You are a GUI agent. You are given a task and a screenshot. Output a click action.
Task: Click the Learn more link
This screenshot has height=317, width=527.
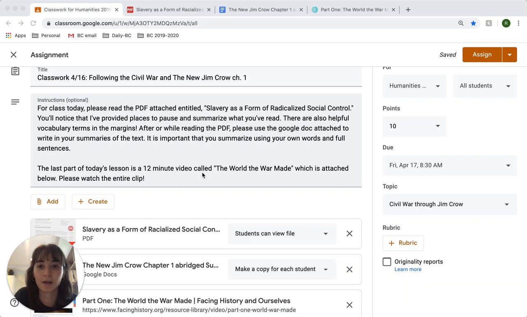tap(408, 269)
